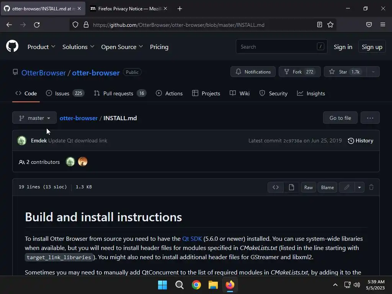Screen dimensions: 392x294
Task: Open the three-dots more options button
Action: click(370, 118)
